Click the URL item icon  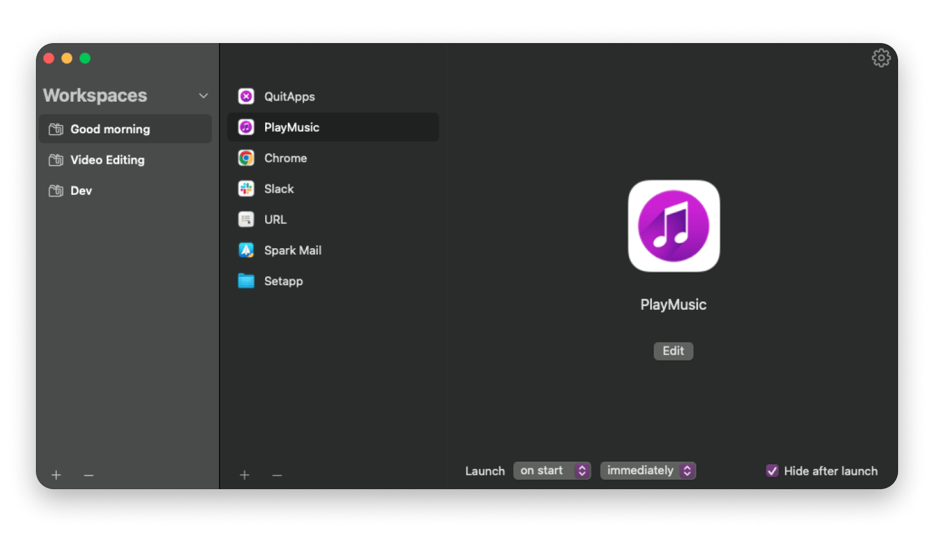tap(246, 219)
